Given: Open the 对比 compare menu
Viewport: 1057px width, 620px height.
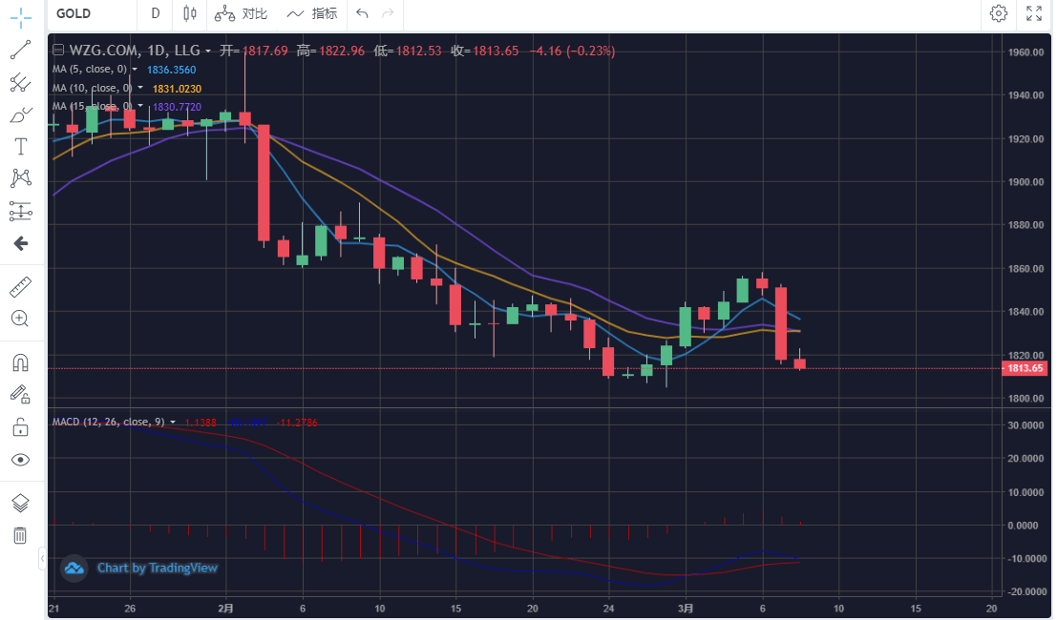Looking at the screenshot, I should coord(242,14).
